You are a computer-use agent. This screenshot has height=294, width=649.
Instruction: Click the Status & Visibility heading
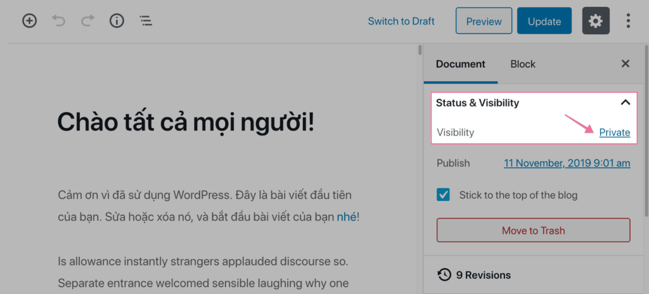pos(477,103)
